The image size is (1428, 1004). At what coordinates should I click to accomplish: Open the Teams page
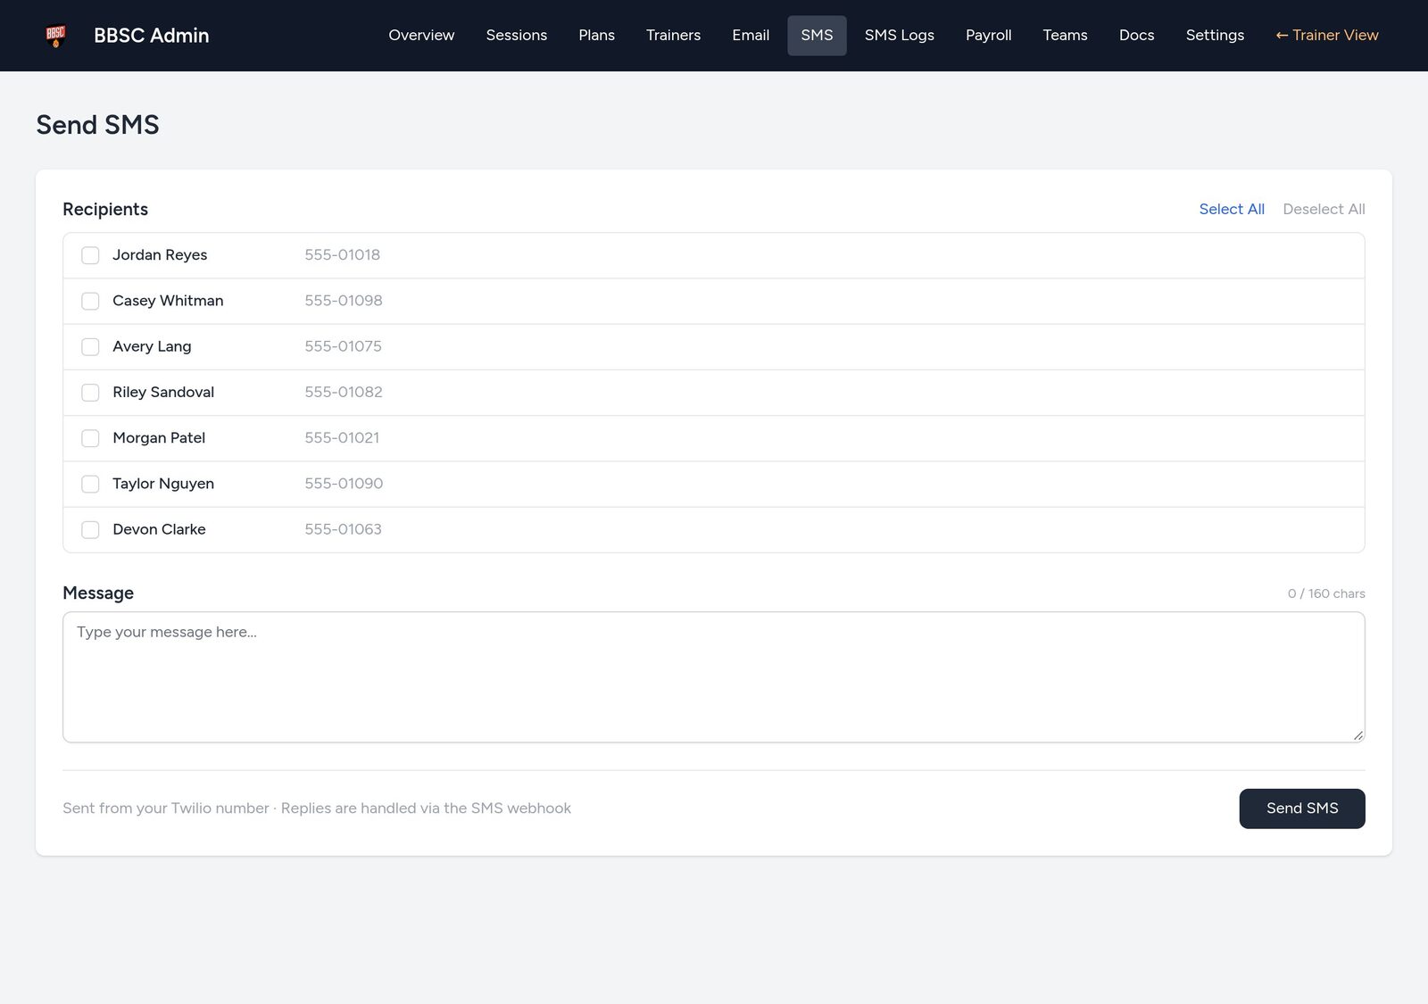point(1065,36)
